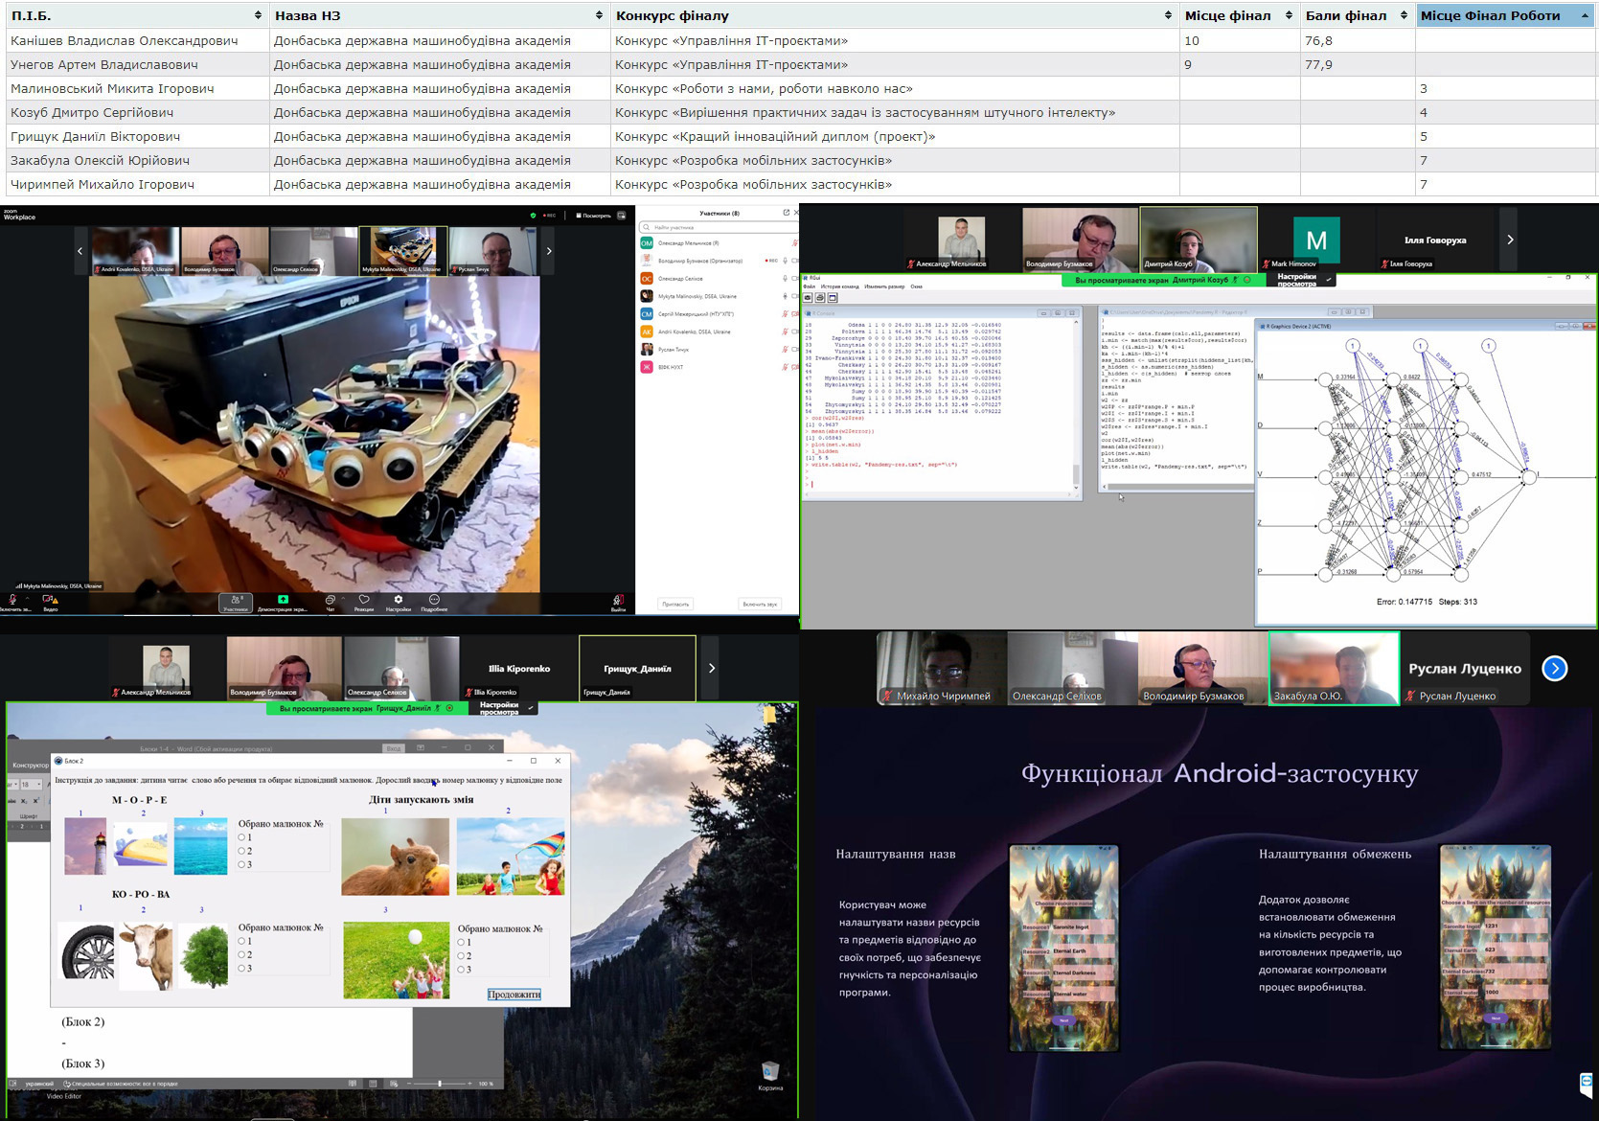This screenshot has width=1599, height=1121.
Task: Click subscript icon in Word ribbon
Action: 24,800
